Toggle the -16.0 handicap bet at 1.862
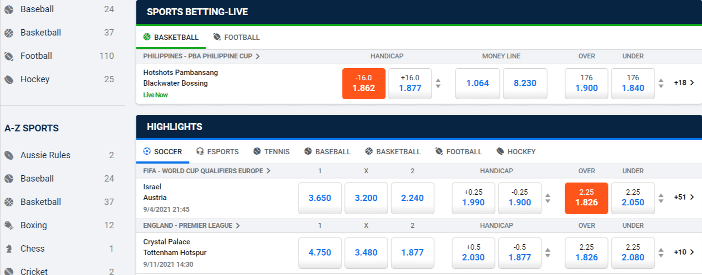 (x=364, y=83)
